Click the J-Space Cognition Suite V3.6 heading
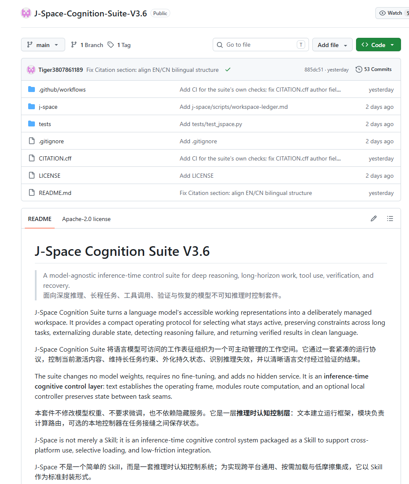The width and height of the screenshot is (409, 484). (x=122, y=251)
